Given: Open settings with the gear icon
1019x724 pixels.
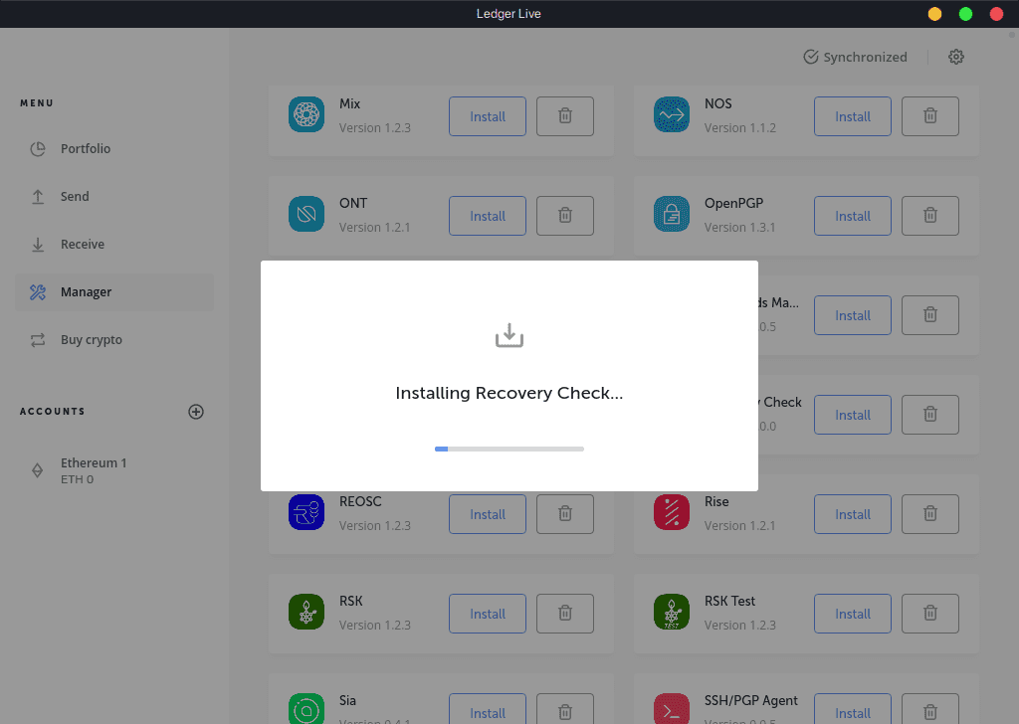Looking at the screenshot, I should click(x=956, y=57).
